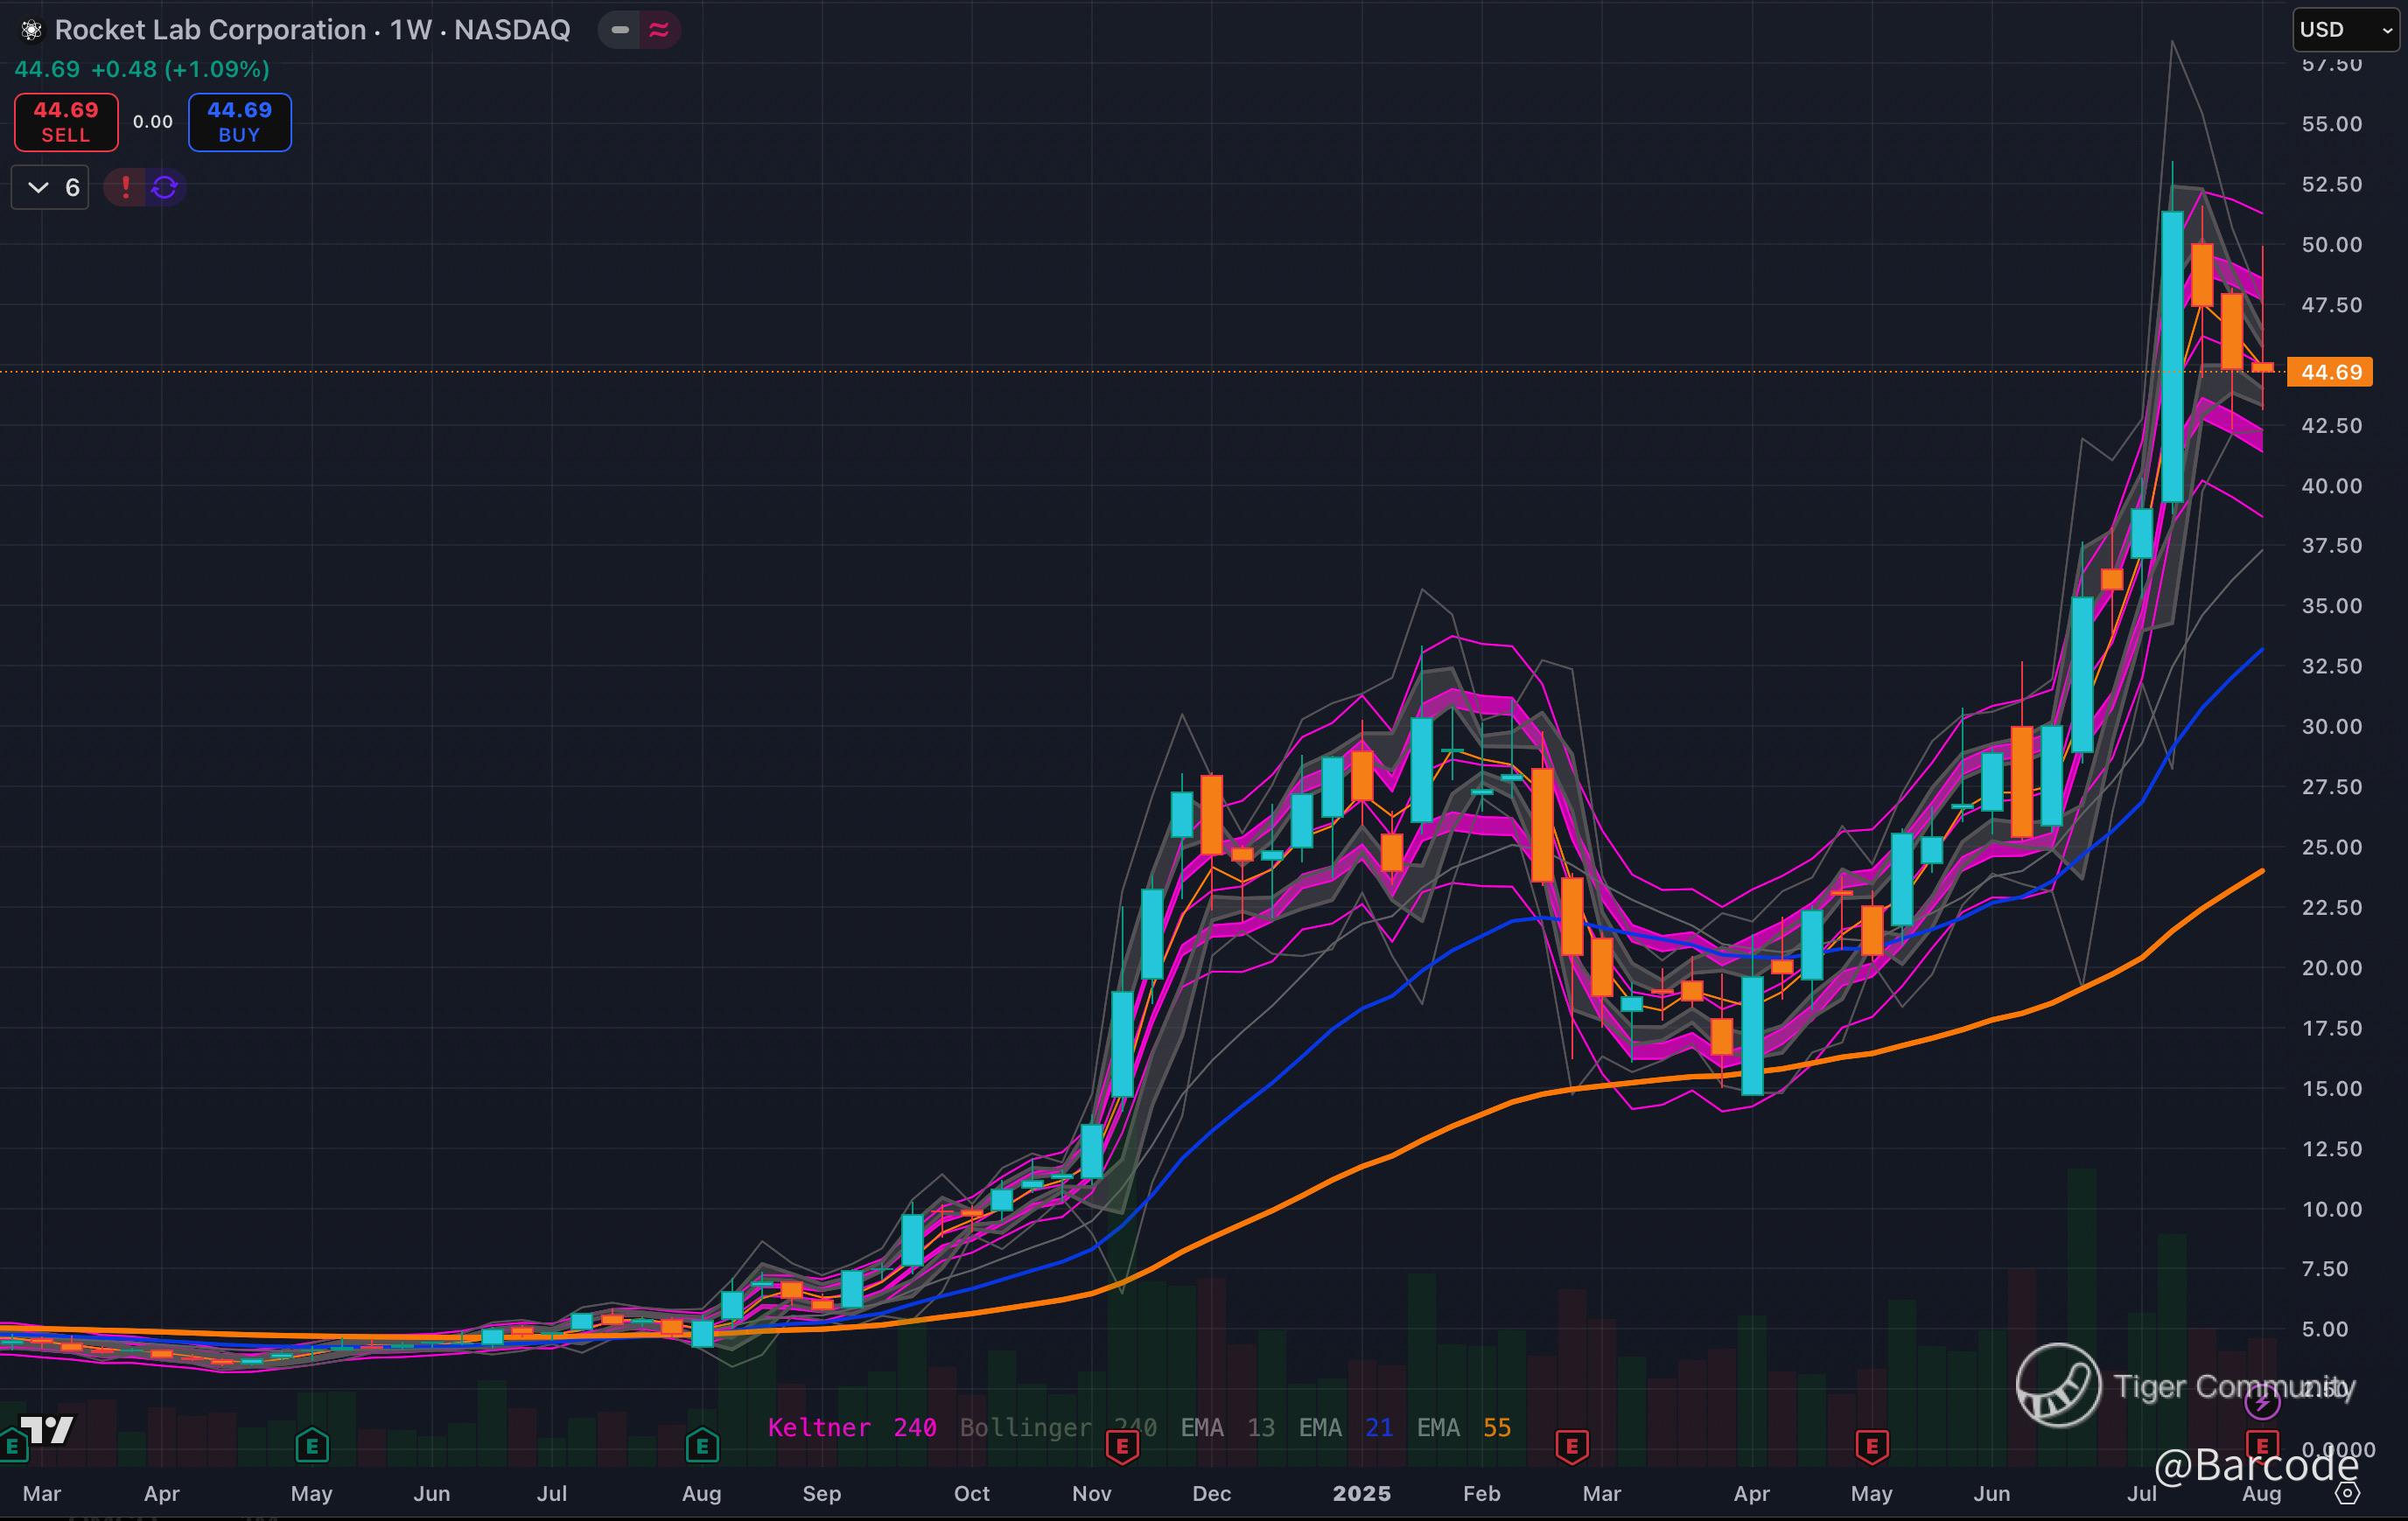Click the pink approximate-equals icon near title
Screen dimensions: 2408x1521
[659, 30]
